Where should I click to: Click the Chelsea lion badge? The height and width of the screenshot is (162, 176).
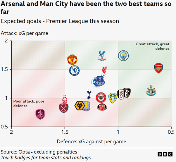coord(75,70)
